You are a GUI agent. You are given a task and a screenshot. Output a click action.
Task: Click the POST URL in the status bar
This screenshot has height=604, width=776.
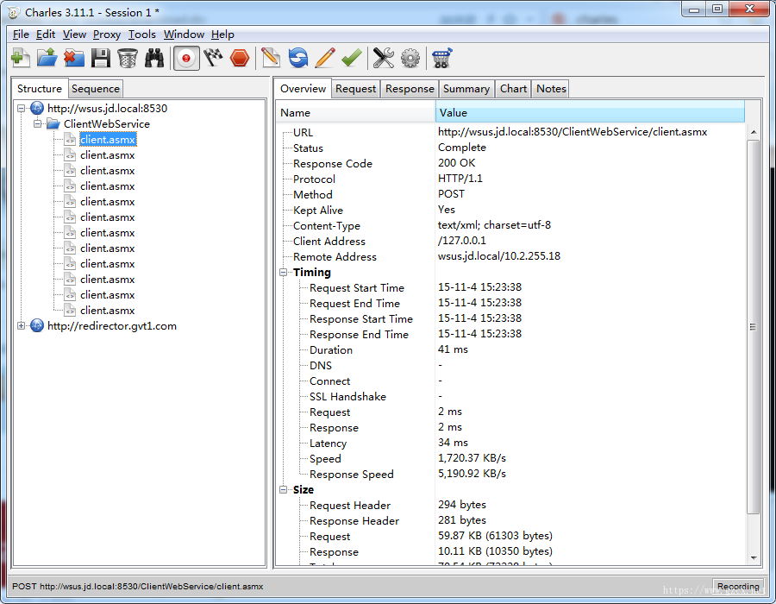point(138,586)
